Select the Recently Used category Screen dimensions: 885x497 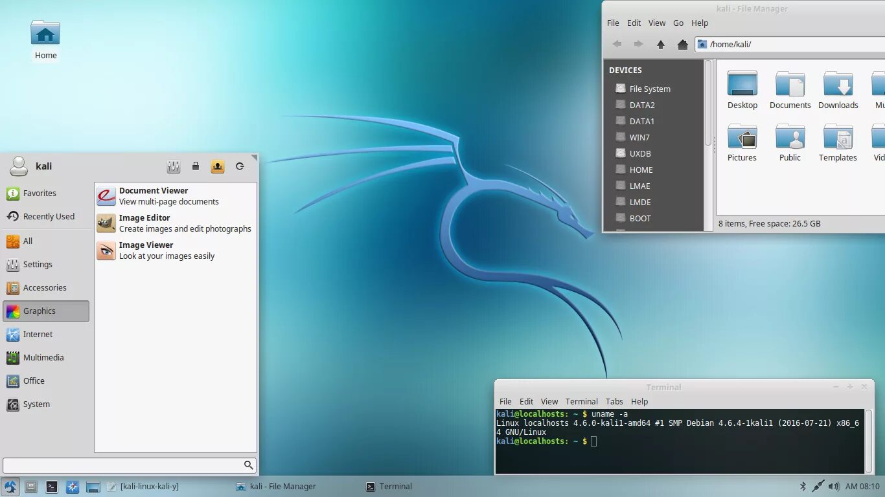pyautogui.click(x=46, y=216)
